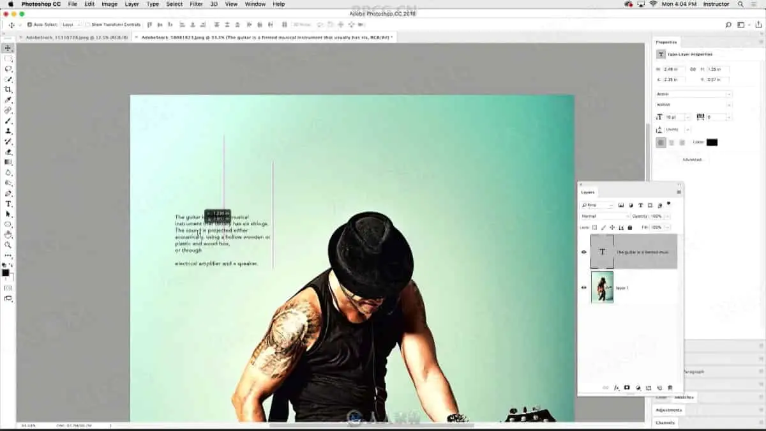Select the Brush tool
This screenshot has height=431, width=766.
[x=8, y=121]
